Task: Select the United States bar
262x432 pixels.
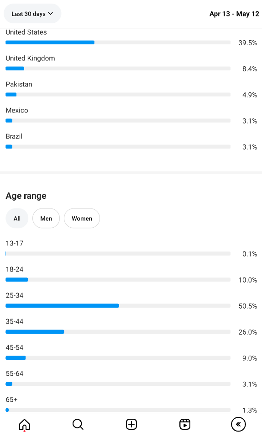Action: pyautogui.click(x=118, y=43)
